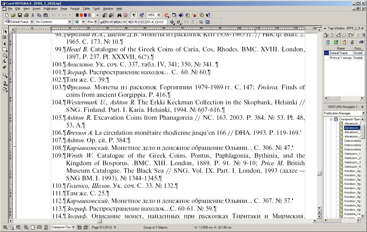Click the purple color swatch in toolbar

[x=85, y=15]
